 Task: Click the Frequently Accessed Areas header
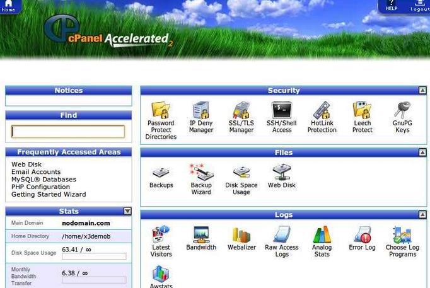click(69, 152)
